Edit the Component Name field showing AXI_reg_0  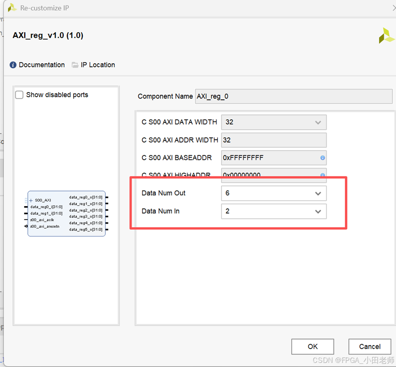(293, 96)
